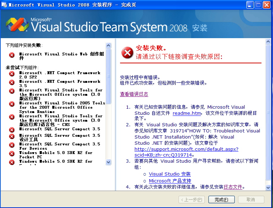The height and width of the screenshot is (208, 273).
Task: Click error icon beside SQL Server Compact 3.5 设计工具
Action: pos(12,136)
